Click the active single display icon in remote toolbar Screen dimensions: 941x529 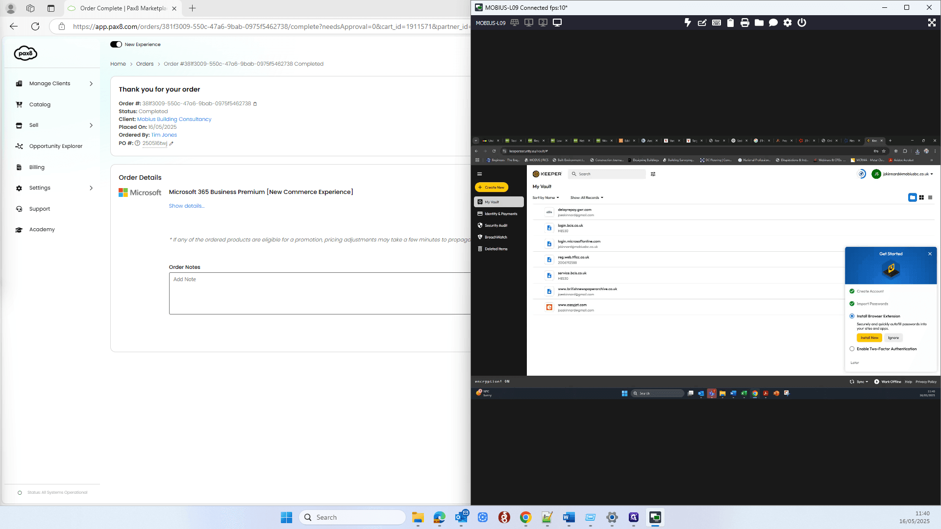click(557, 23)
